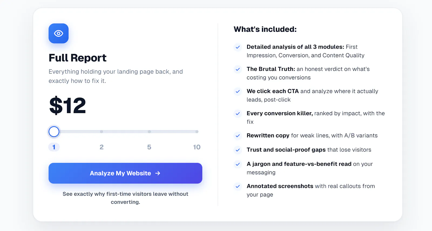Choose quantity label 5 under the slider

coord(149,147)
